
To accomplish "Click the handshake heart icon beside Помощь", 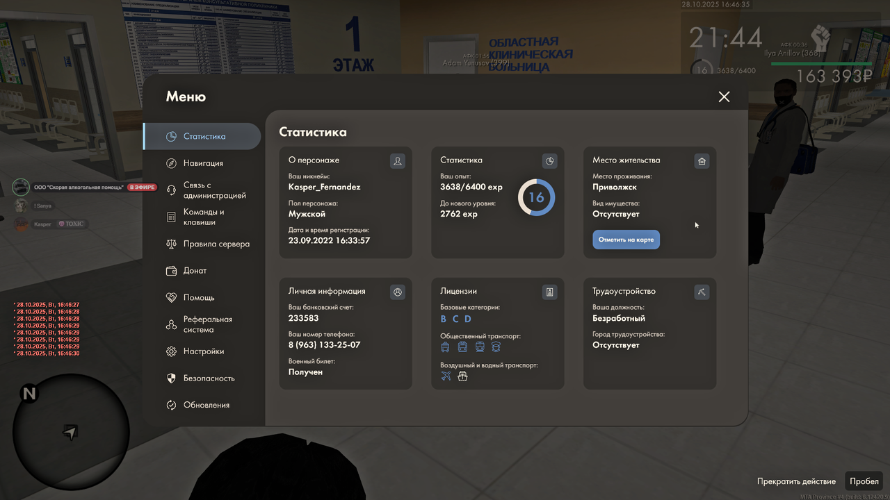I will tap(171, 297).
